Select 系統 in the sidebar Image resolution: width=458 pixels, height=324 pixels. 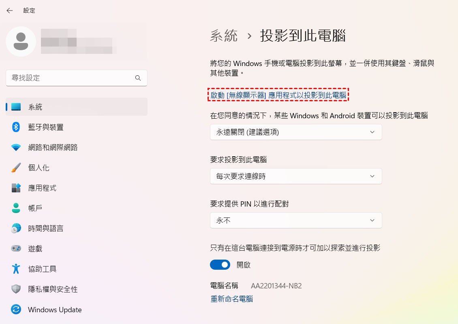click(35, 107)
